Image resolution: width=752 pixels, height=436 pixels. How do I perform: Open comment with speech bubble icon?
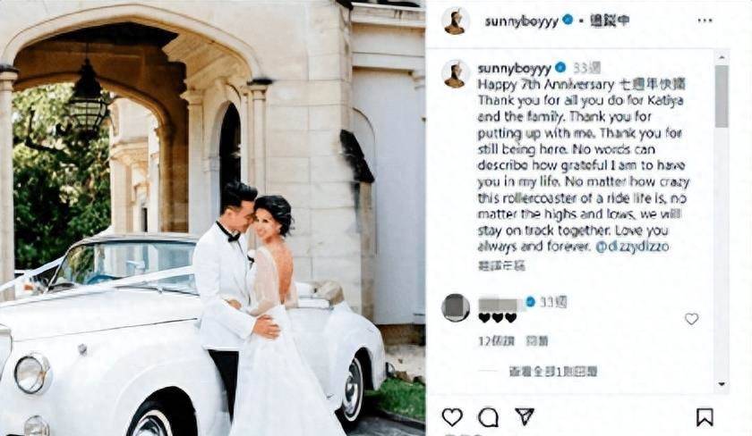pyautogui.click(x=488, y=417)
